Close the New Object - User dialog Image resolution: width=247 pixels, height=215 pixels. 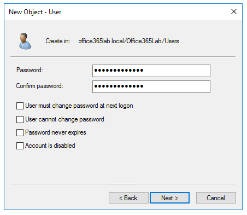coord(234,11)
